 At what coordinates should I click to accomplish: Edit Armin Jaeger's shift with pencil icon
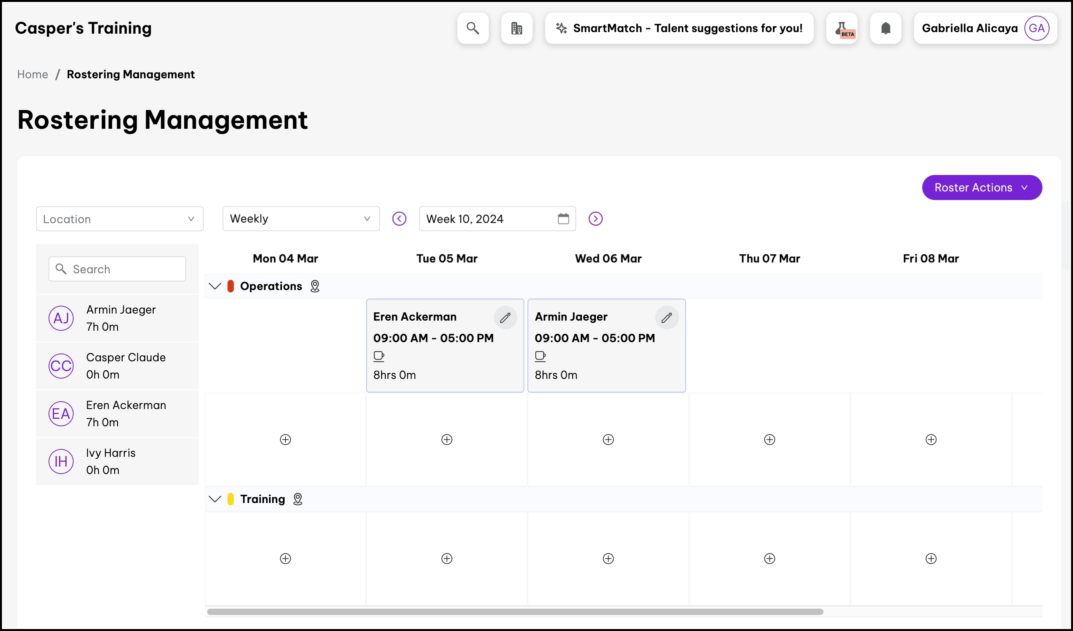667,317
